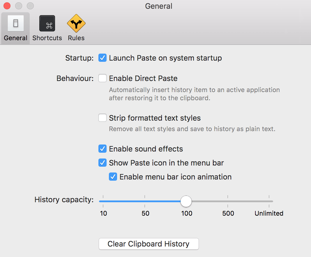The width and height of the screenshot is (311, 257).
Task: Disable Launch Paste on system startup
Action: pos(102,58)
